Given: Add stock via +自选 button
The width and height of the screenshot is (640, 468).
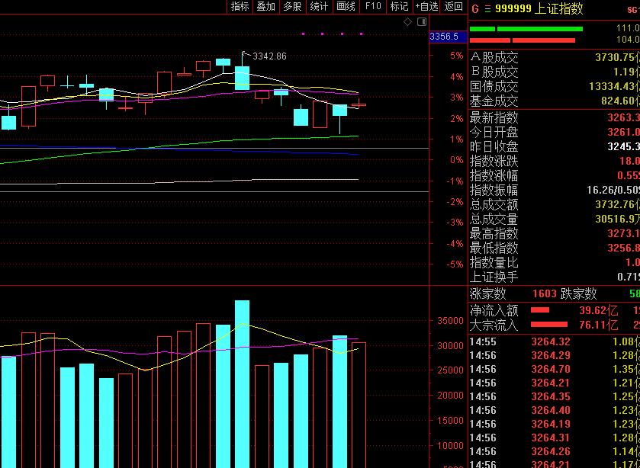Looking at the screenshot, I should [426, 7].
